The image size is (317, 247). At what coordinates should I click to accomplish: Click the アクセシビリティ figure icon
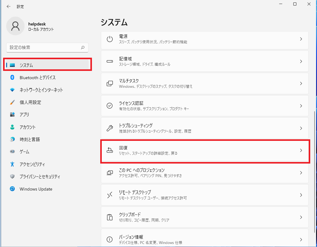pyautogui.click(x=12, y=164)
